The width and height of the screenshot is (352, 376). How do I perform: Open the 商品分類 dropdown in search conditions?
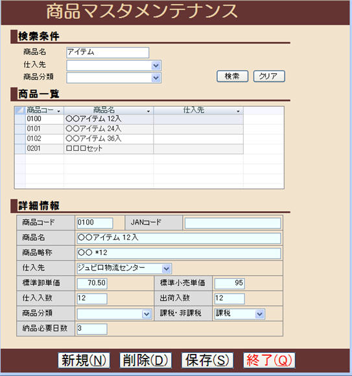[156, 78]
